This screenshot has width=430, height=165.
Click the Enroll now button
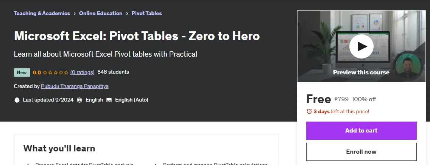(x=361, y=151)
